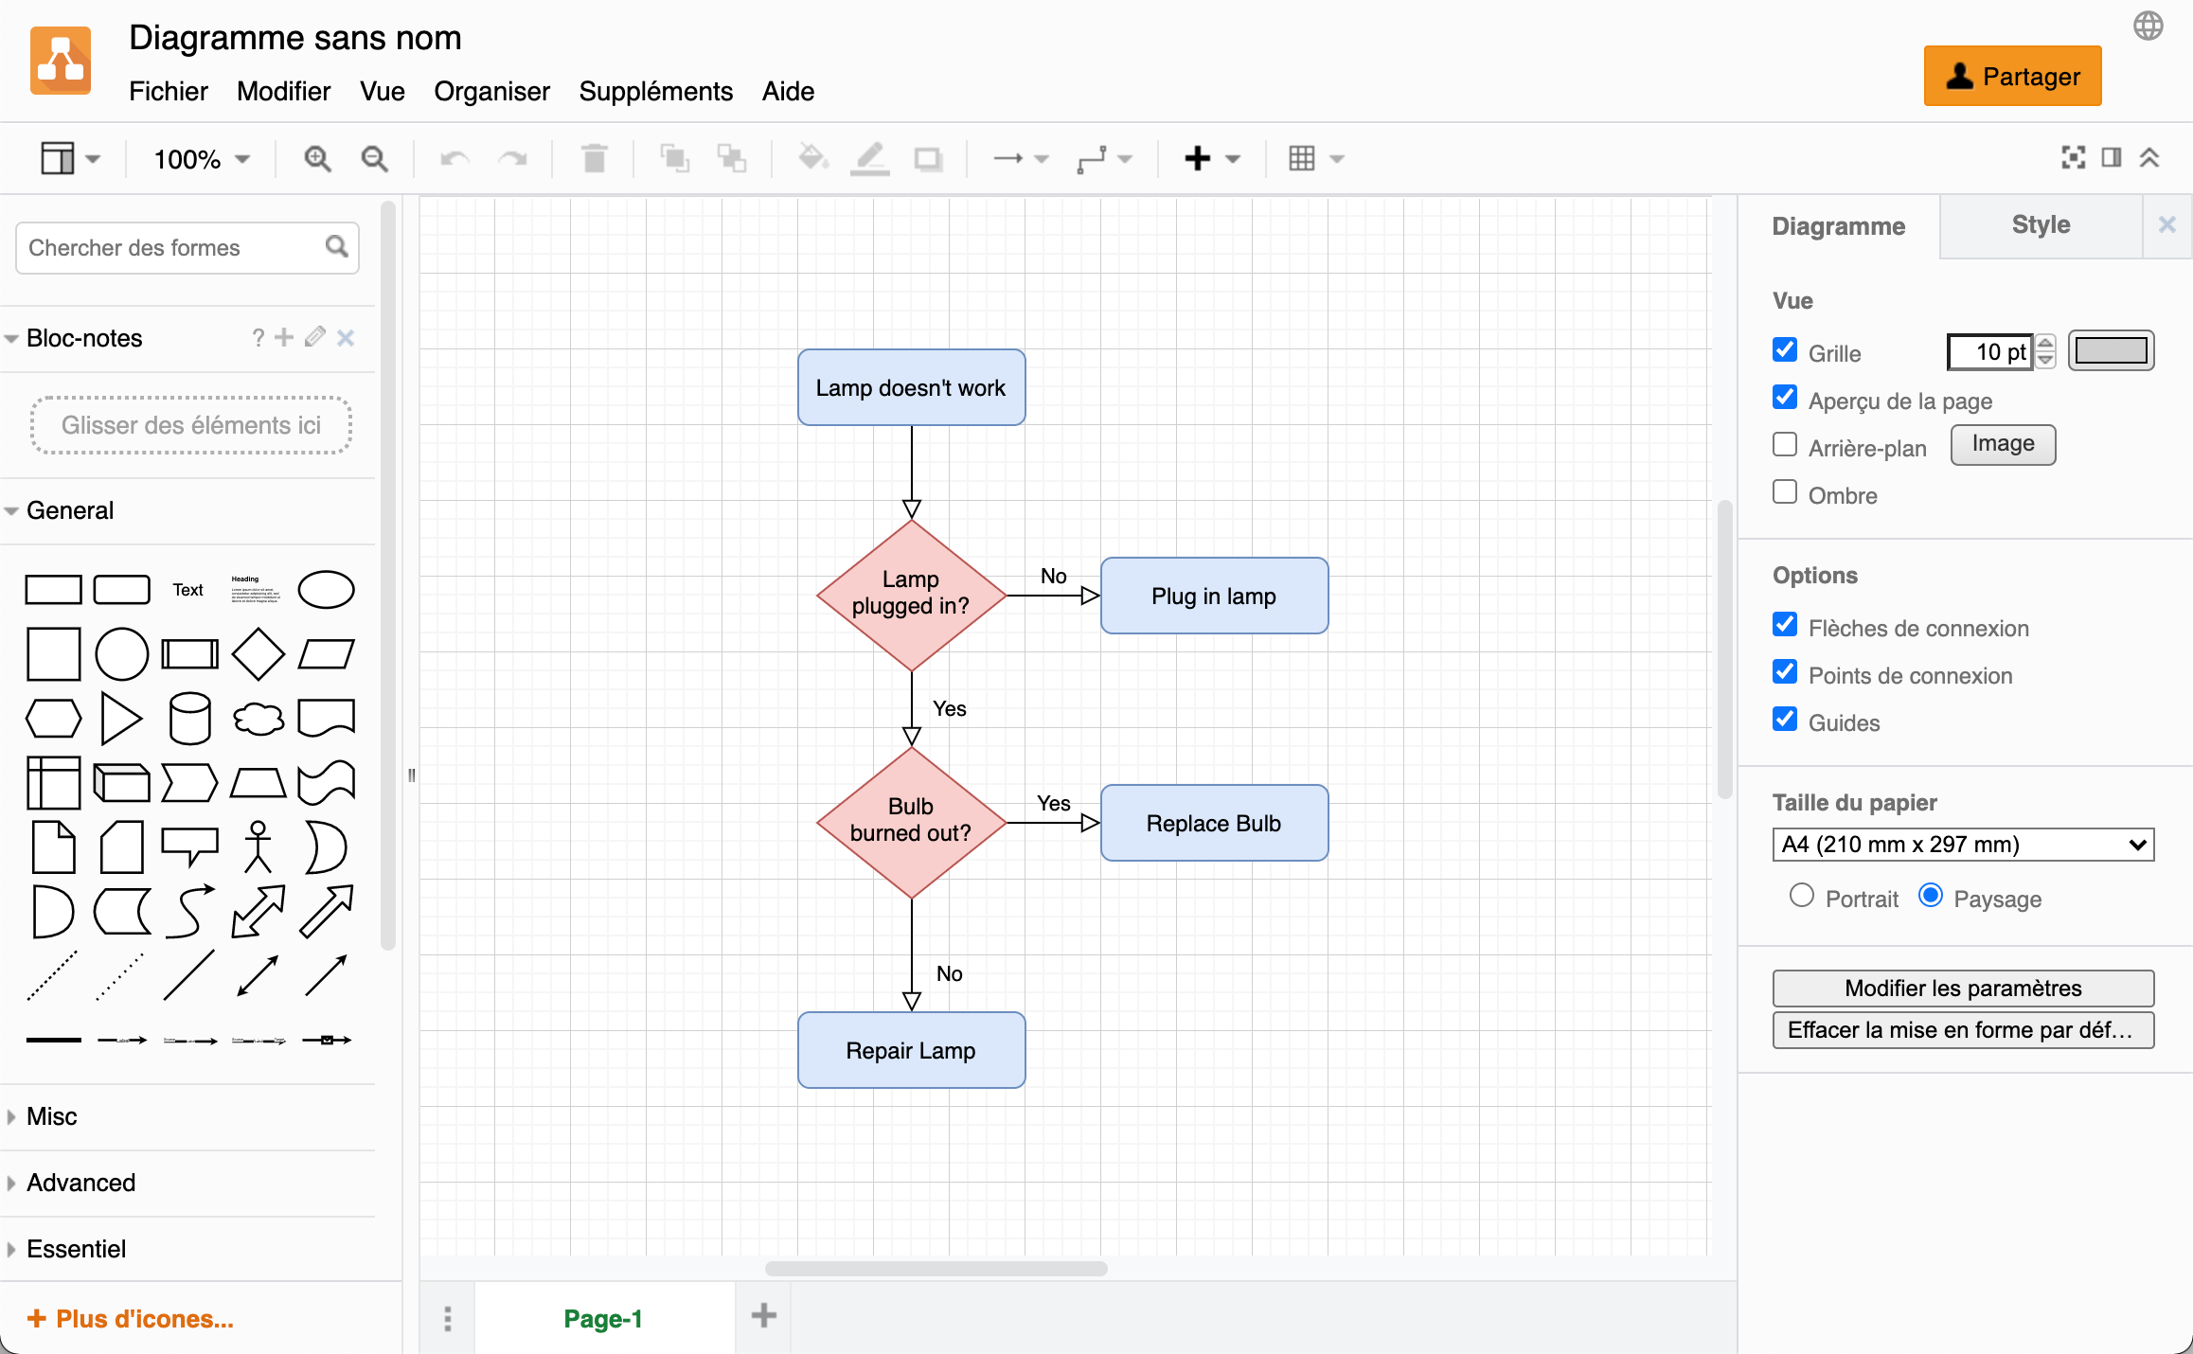
Task: Click the undo icon in the toolbar
Action: pyautogui.click(x=453, y=158)
